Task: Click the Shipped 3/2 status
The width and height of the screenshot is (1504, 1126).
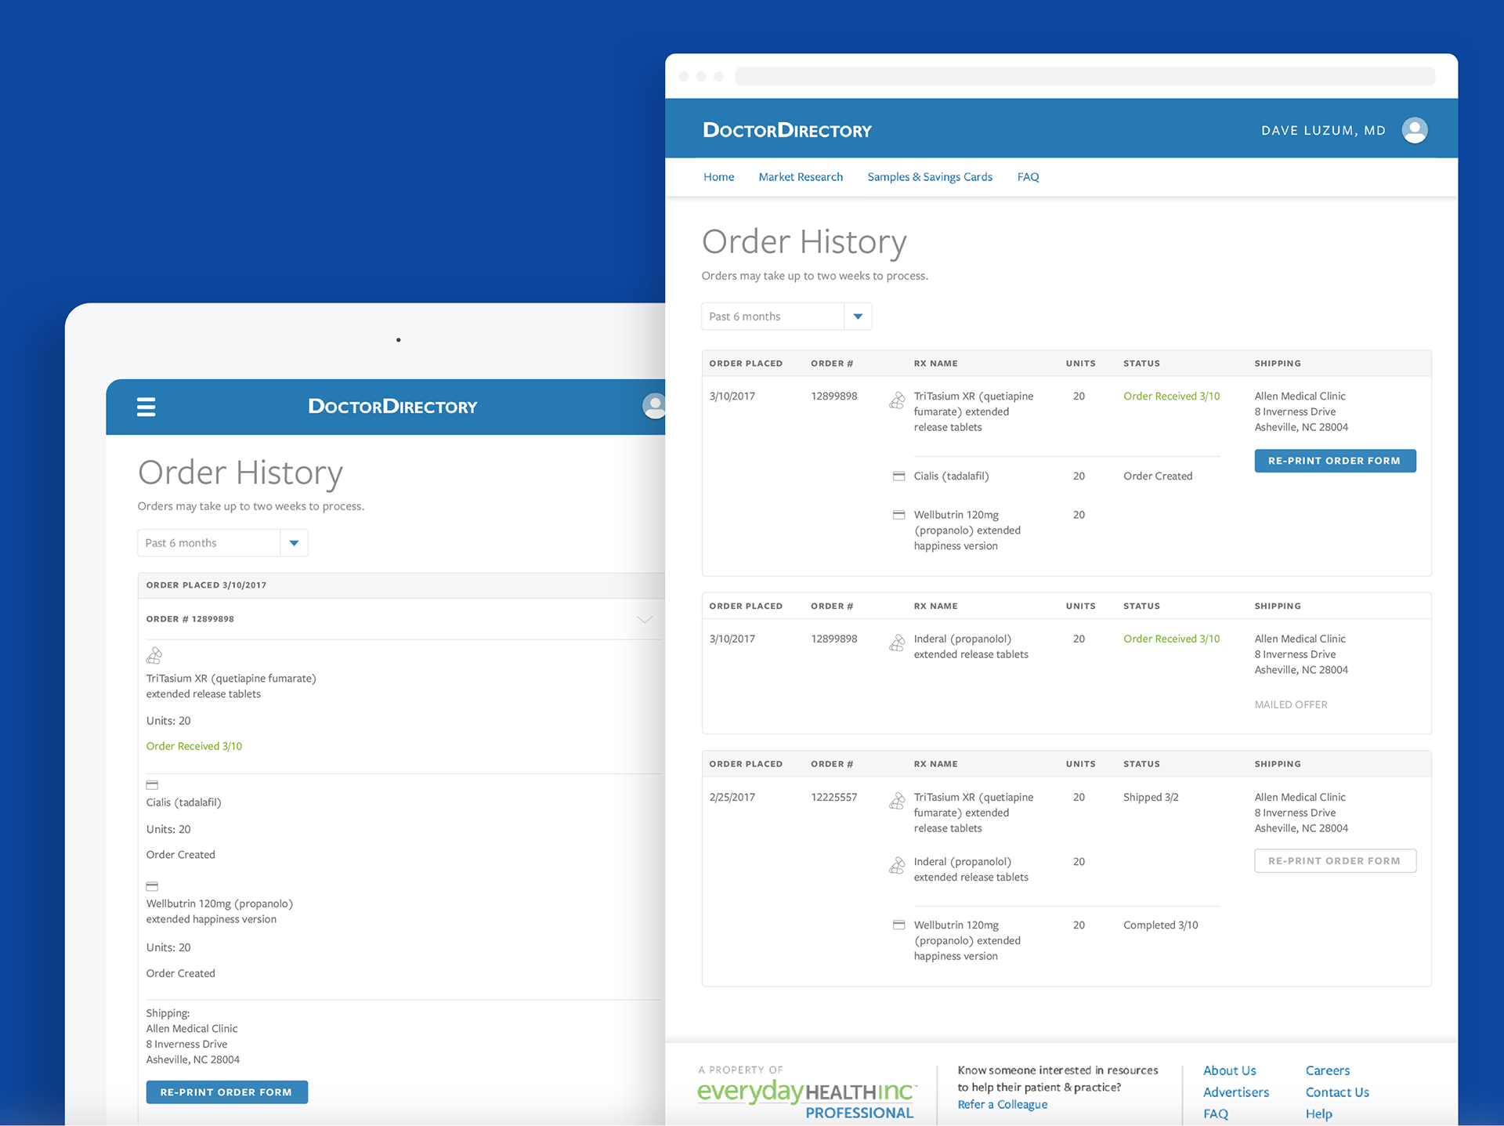Action: coord(1150,798)
